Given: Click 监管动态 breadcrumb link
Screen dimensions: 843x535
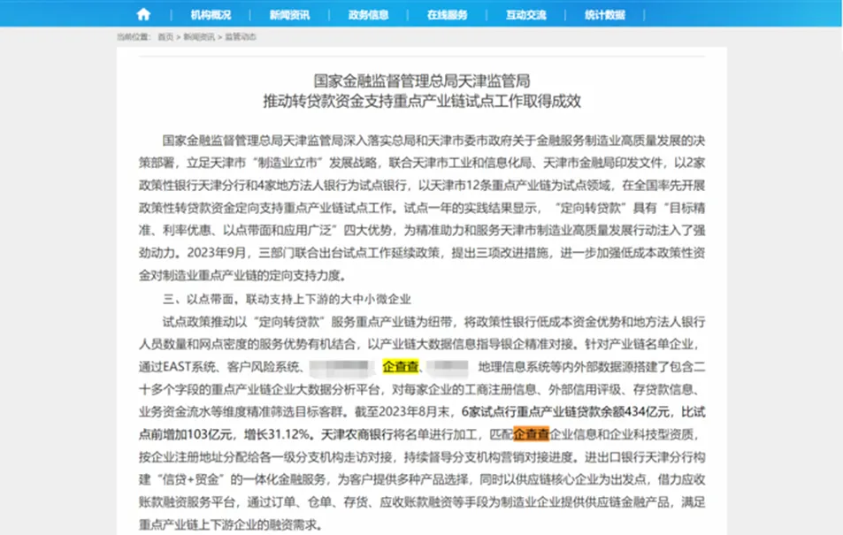Looking at the screenshot, I should (239, 37).
